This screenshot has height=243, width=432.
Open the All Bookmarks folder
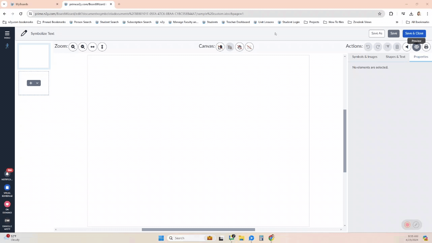click(418, 22)
